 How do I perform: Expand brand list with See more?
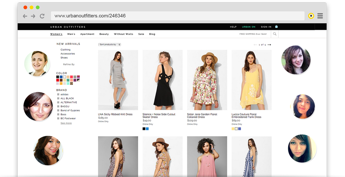[66, 123]
